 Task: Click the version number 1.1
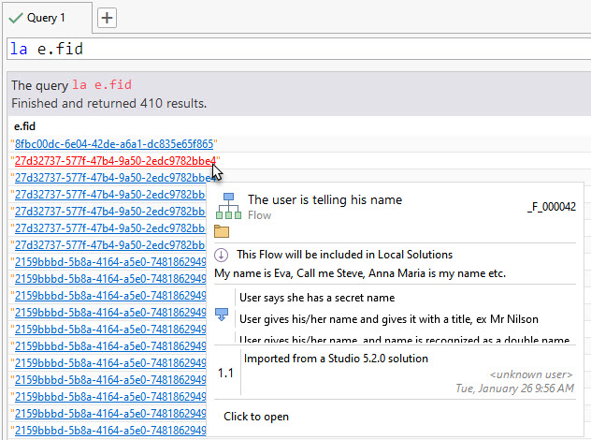point(225,373)
